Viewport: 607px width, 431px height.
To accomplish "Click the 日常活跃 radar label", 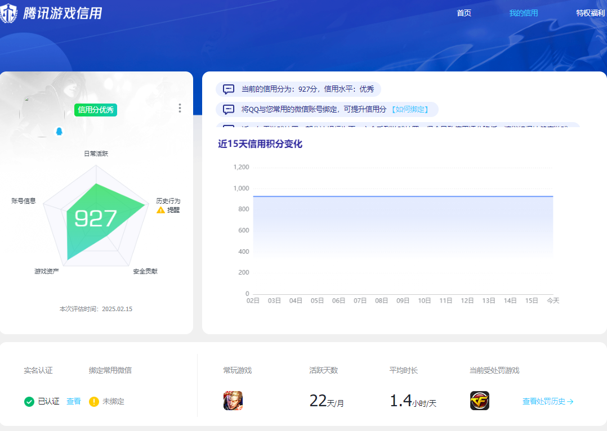I will click(x=96, y=154).
